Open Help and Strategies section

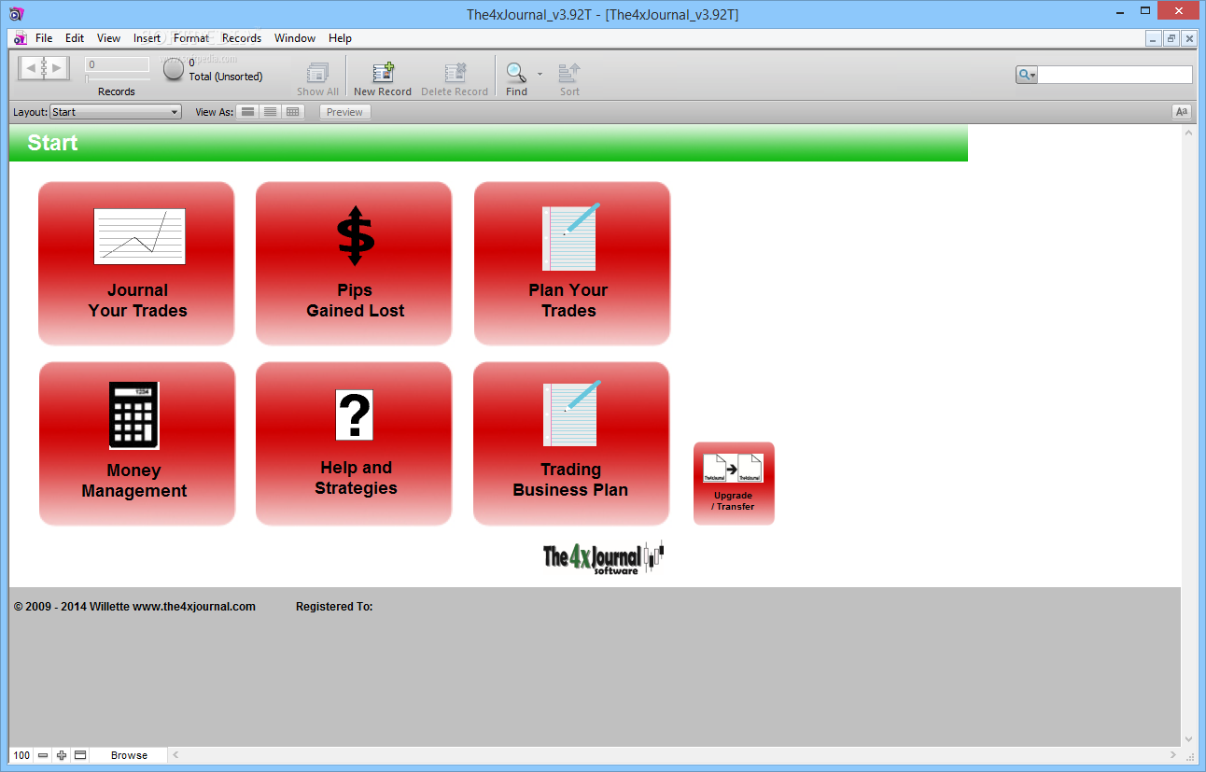click(354, 443)
